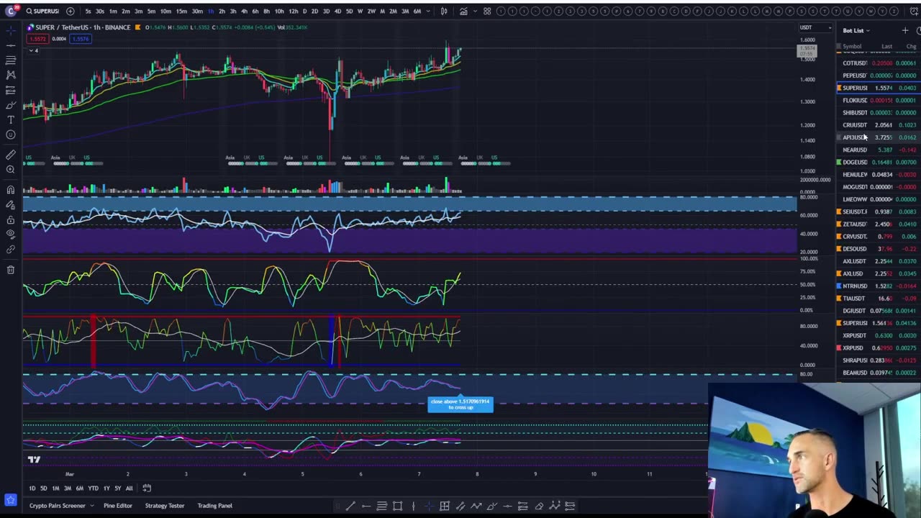The width and height of the screenshot is (921, 518).
Task: Select BEAMUSD row in watchlist
Action: 878,373
